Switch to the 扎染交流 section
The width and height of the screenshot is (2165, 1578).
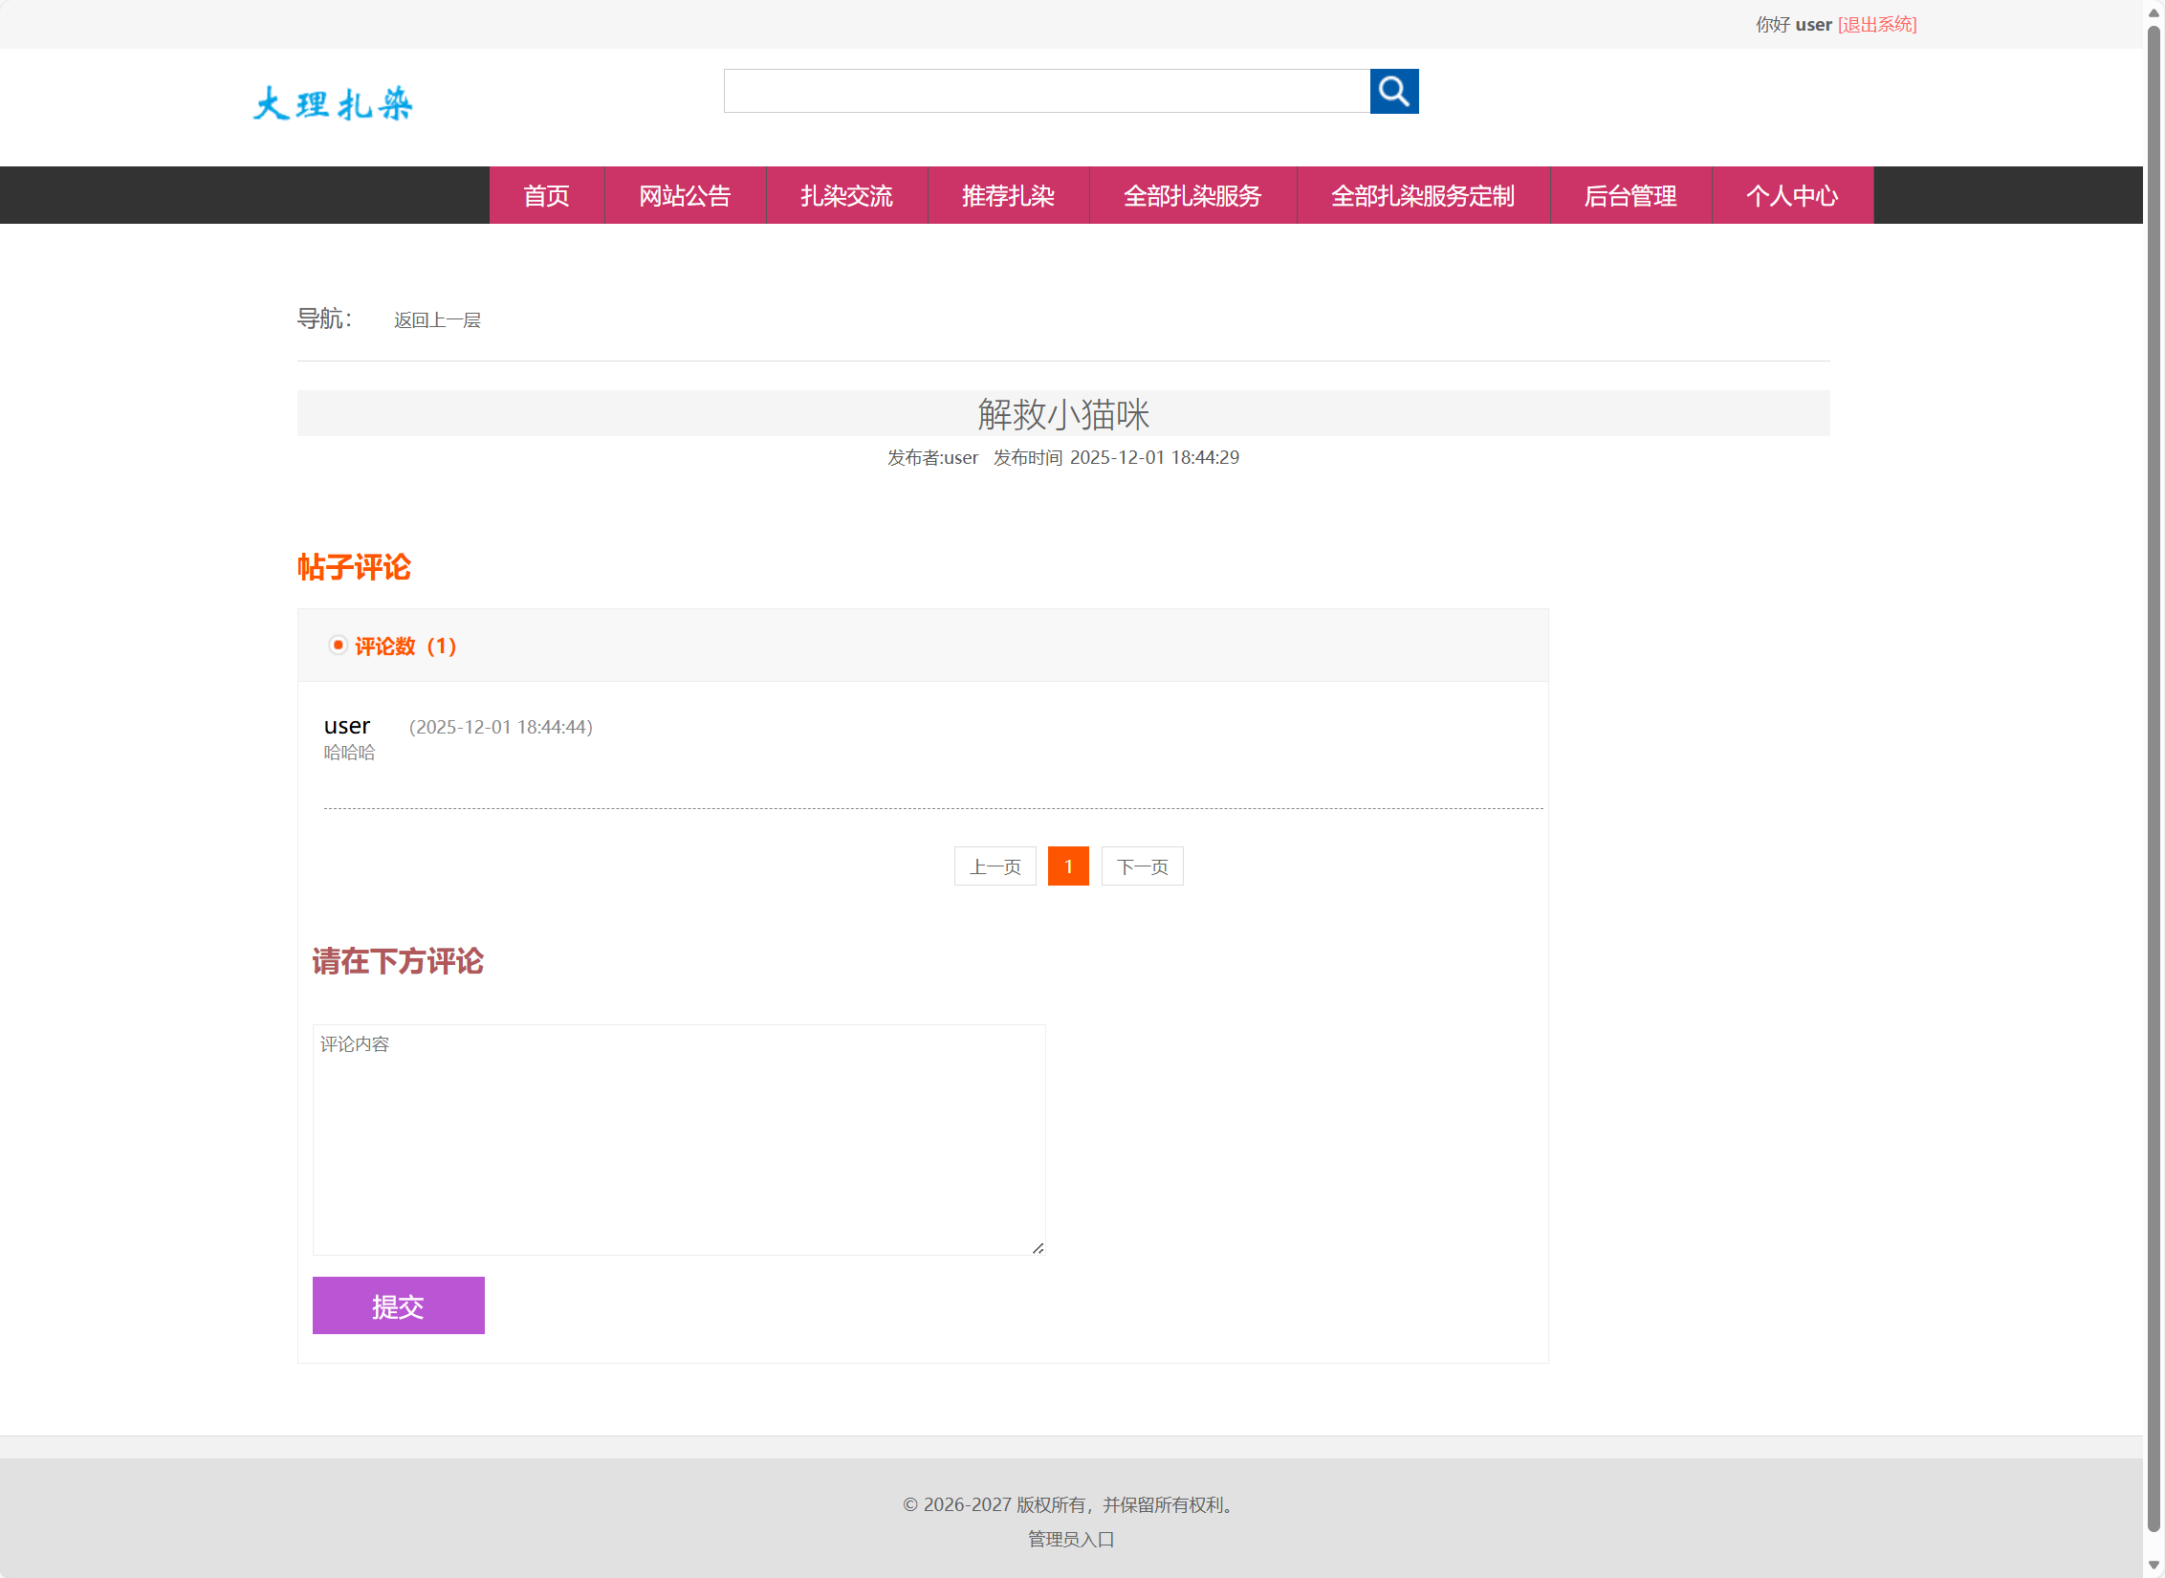(x=846, y=195)
